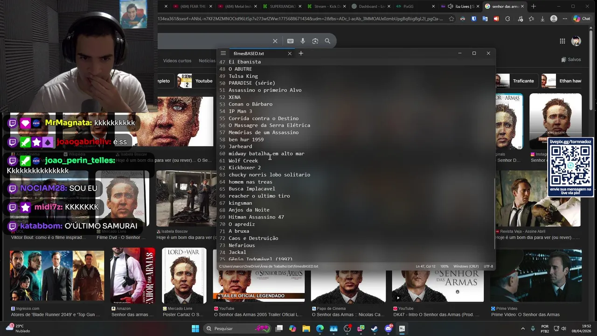Start voice search with the microphone icon

(x=303, y=41)
